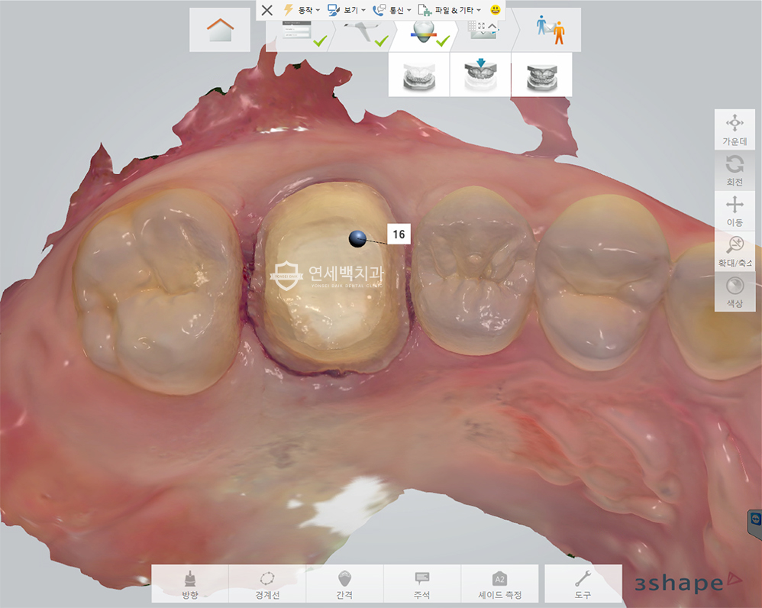Screen dimensions: 762x608
Task: Click the yellow smiley feedback icon
Action: [x=496, y=10]
